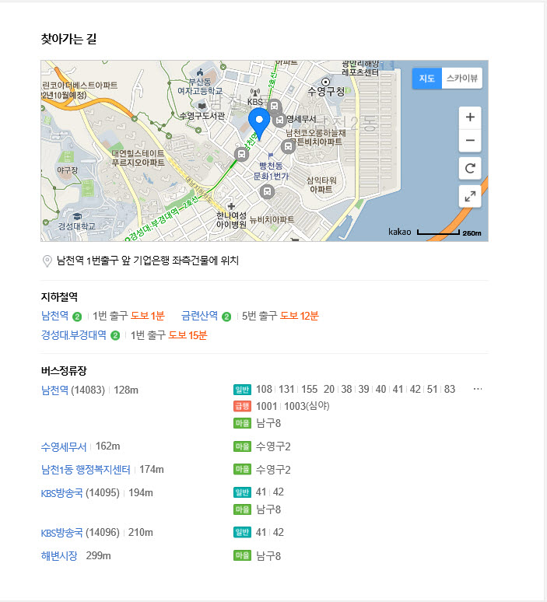Click 대연힐스테이트푸르지오아파트 label on map
This screenshot has height=602, width=547.
[x=138, y=158]
